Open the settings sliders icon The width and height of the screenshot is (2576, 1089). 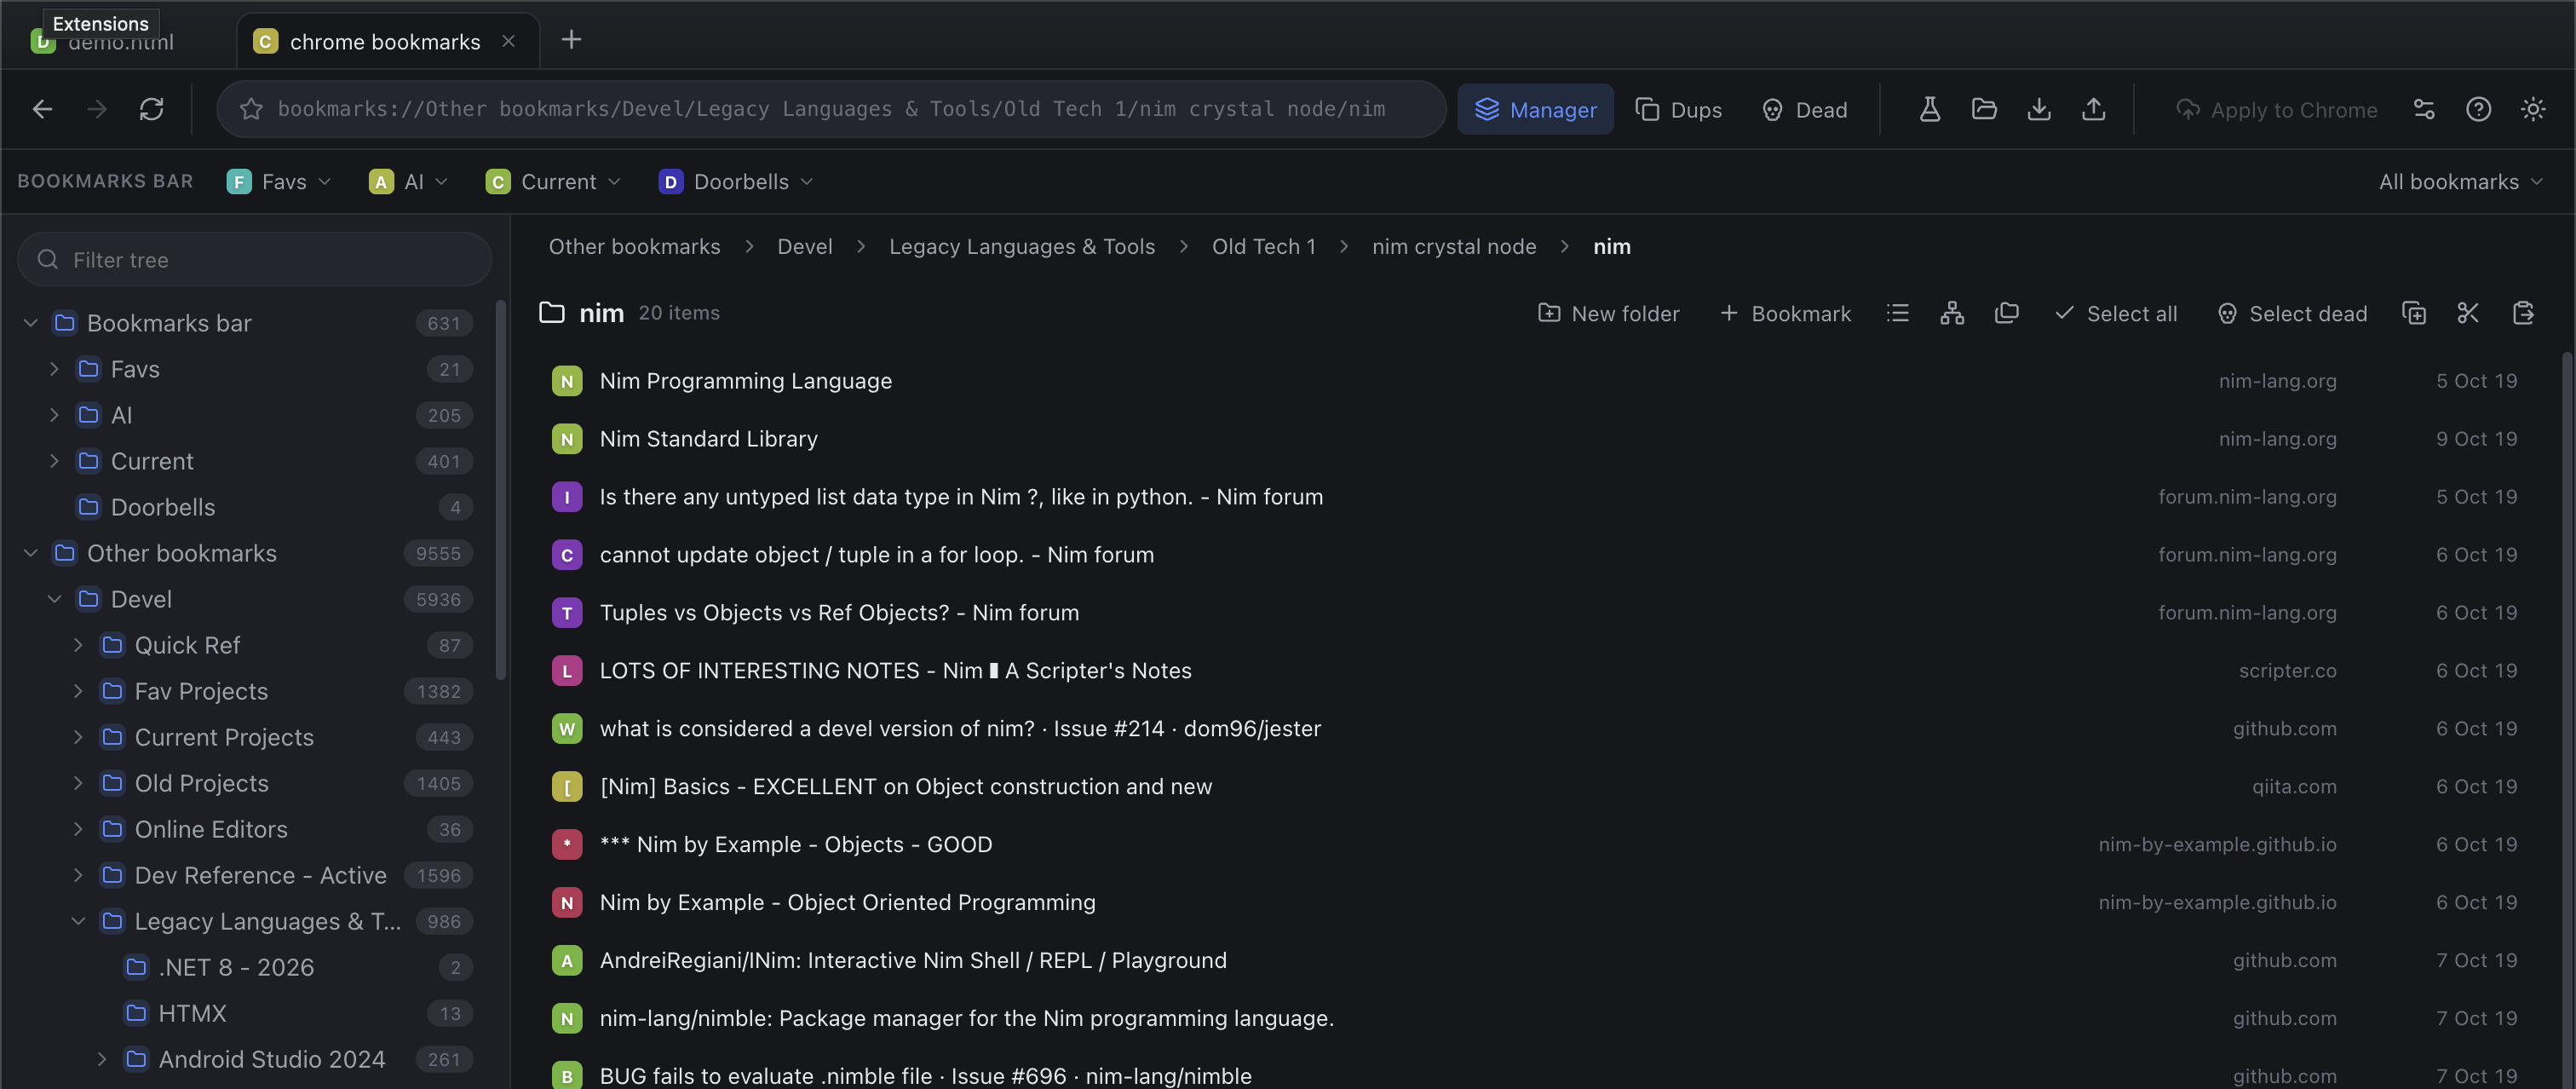click(x=2424, y=109)
